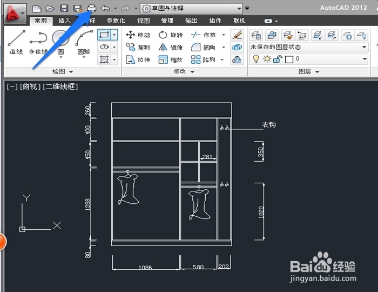The height and width of the screenshot is (292, 378).
Task: Select the Line (直线) tool
Action: tap(16, 42)
